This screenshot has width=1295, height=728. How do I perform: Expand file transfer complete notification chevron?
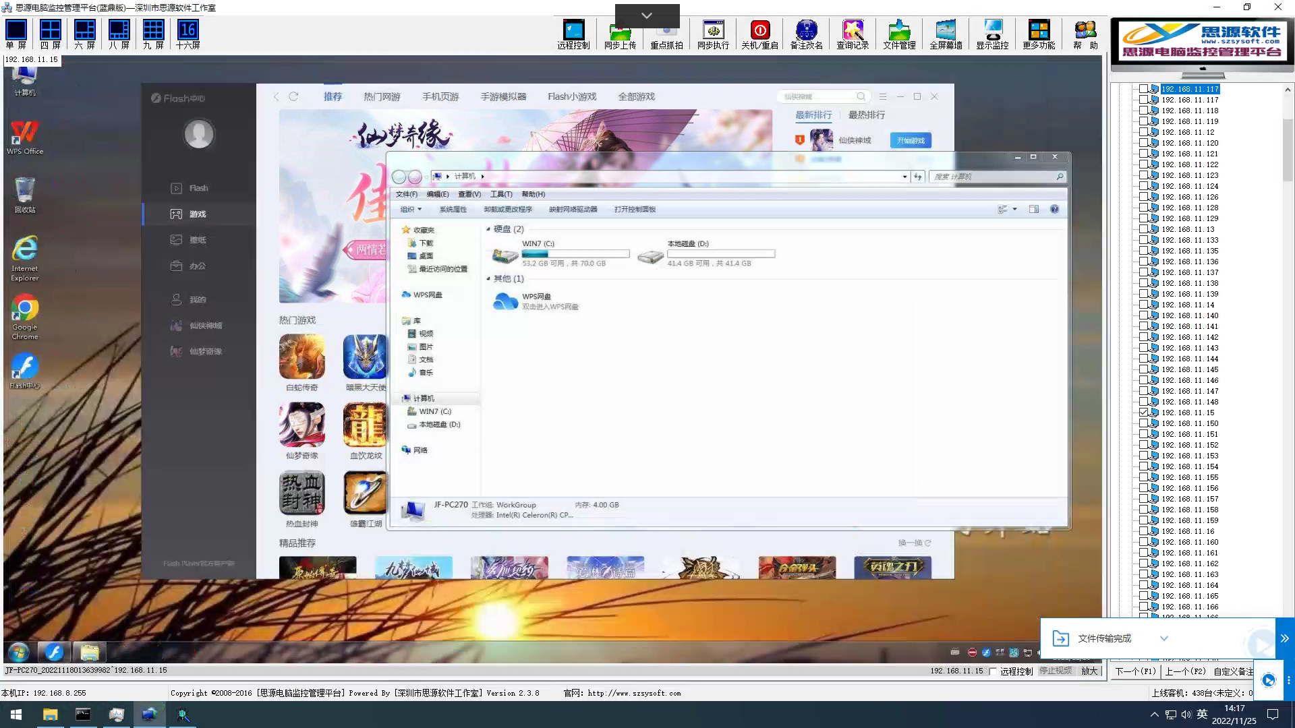(x=1163, y=638)
